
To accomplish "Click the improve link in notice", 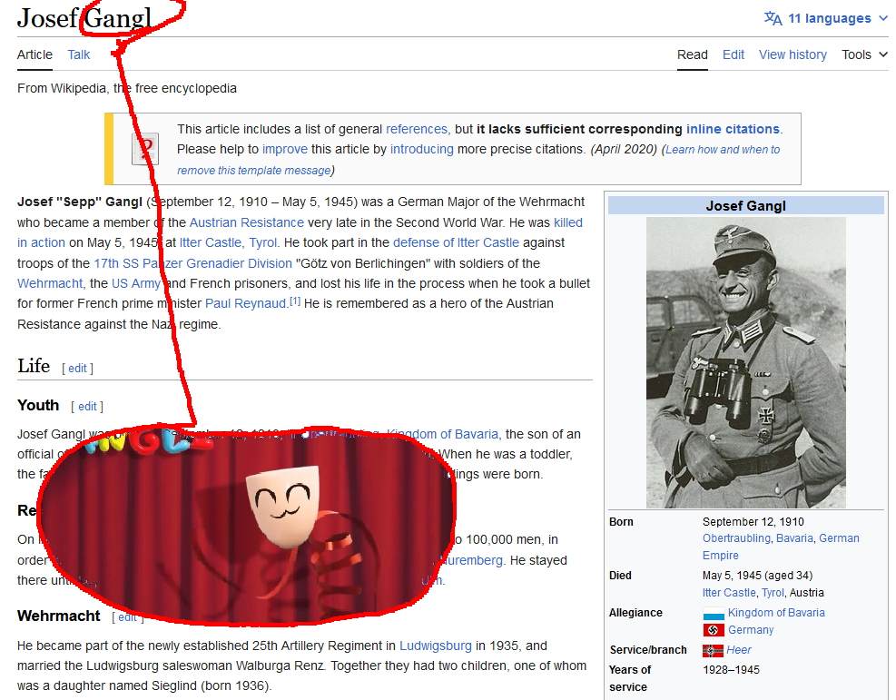I will coord(284,149).
